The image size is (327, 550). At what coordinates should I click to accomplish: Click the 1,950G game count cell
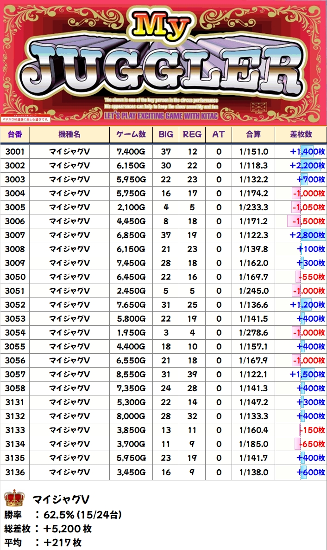pyautogui.click(x=131, y=332)
